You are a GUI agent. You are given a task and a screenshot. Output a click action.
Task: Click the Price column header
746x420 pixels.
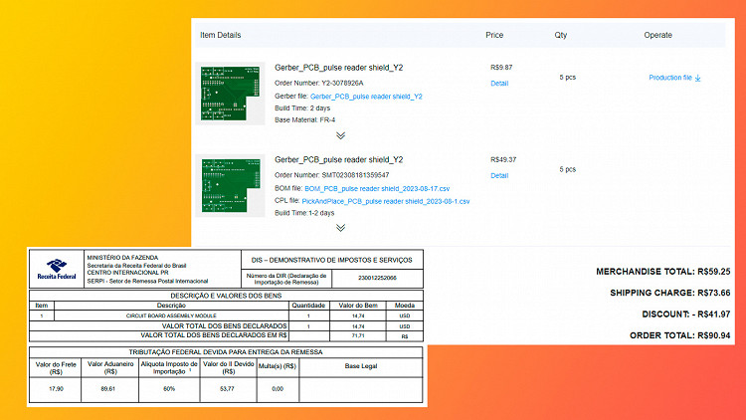click(x=494, y=35)
